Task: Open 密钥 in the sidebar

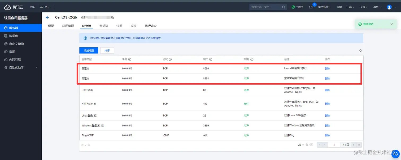Action: click(21, 52)
